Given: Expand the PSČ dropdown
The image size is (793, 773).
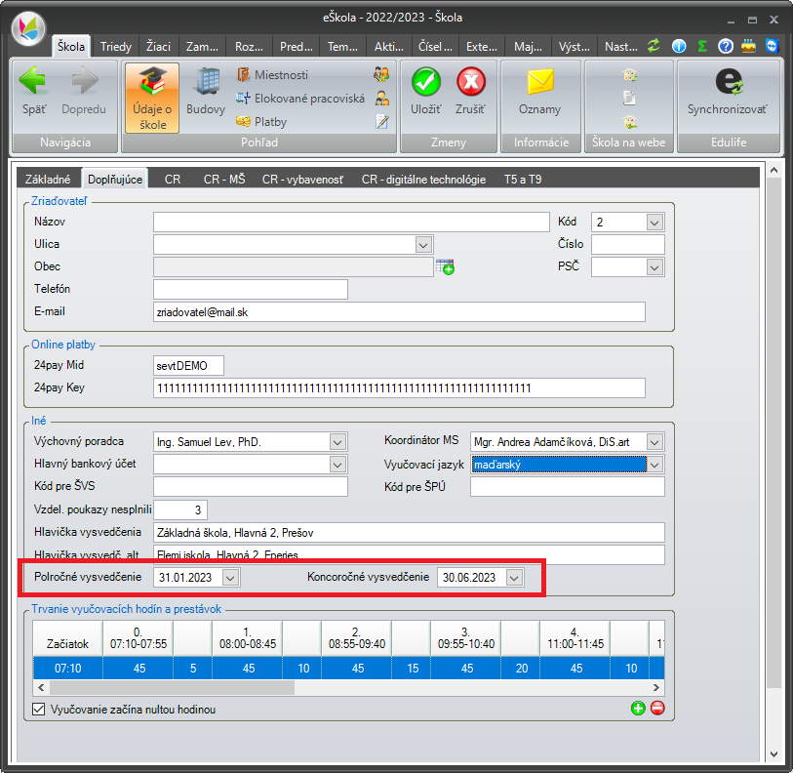Looking at the screenshot, I should click(x=654, y=267).
